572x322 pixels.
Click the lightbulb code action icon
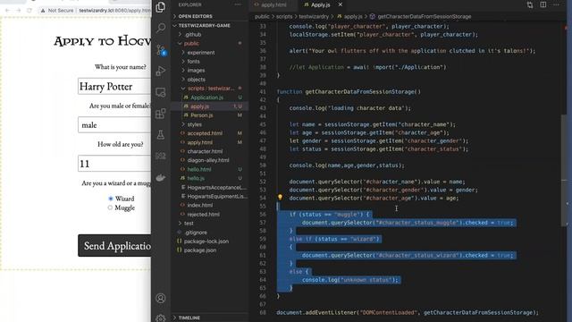coord(280,198)
